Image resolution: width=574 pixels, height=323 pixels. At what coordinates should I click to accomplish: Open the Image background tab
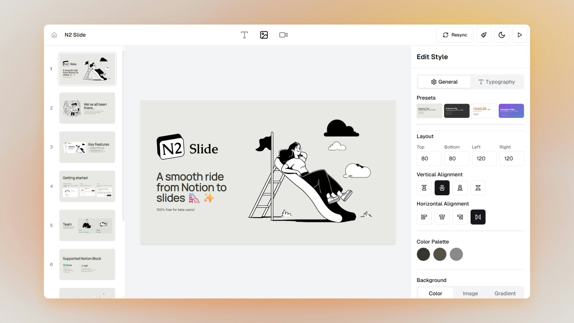click(470, 293)
